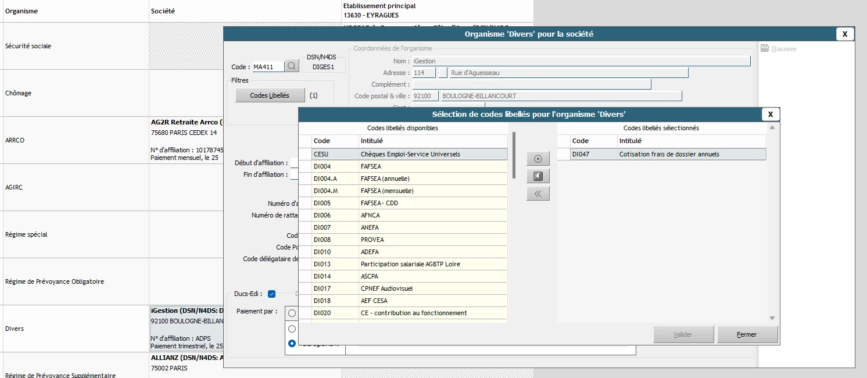Click Code column header in selected codes list
The height and width of the screenshot is (378, 867).
593,141
